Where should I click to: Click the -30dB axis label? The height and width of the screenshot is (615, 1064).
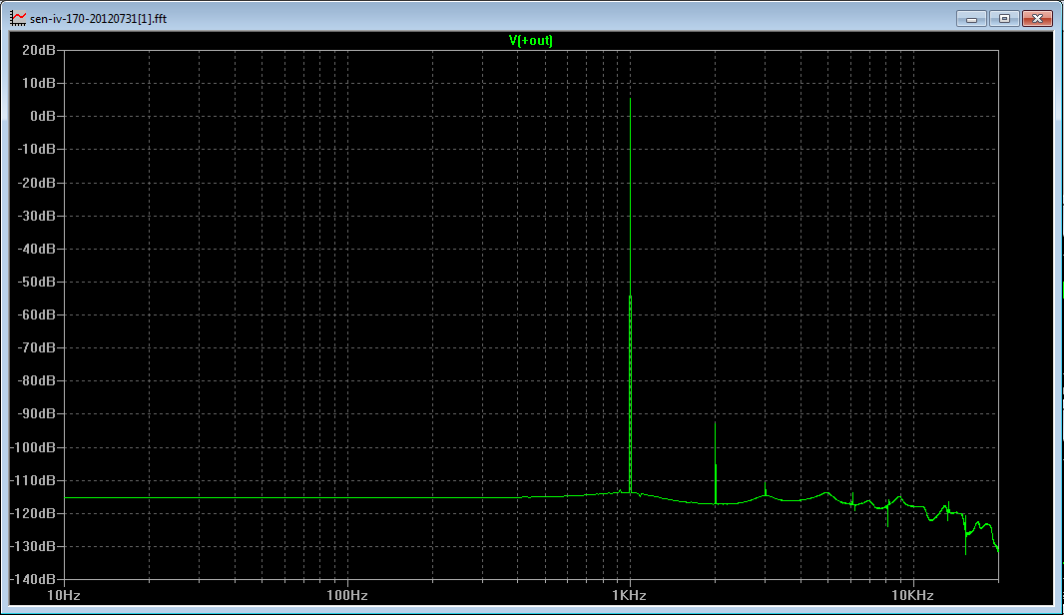click(36, 216)
